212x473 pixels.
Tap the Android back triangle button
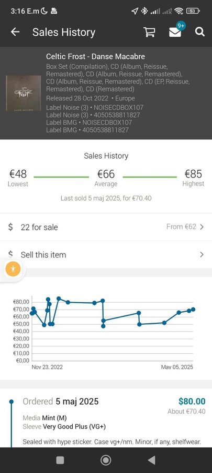tap(152, 460)
